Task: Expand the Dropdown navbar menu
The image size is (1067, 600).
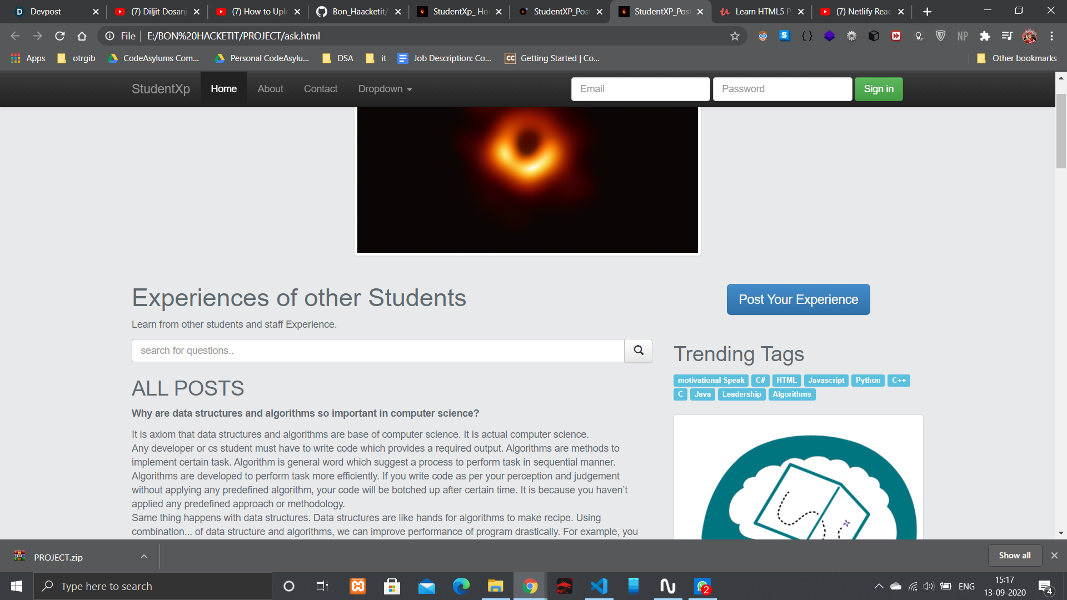Action: click(x=385, y=89)
